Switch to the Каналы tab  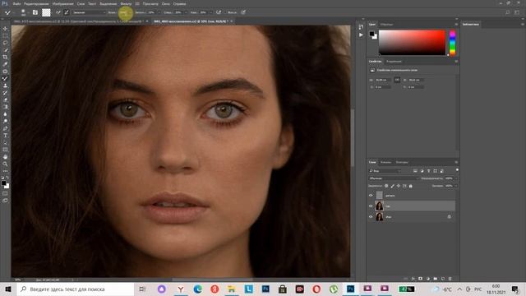click(x=385, y=162)
